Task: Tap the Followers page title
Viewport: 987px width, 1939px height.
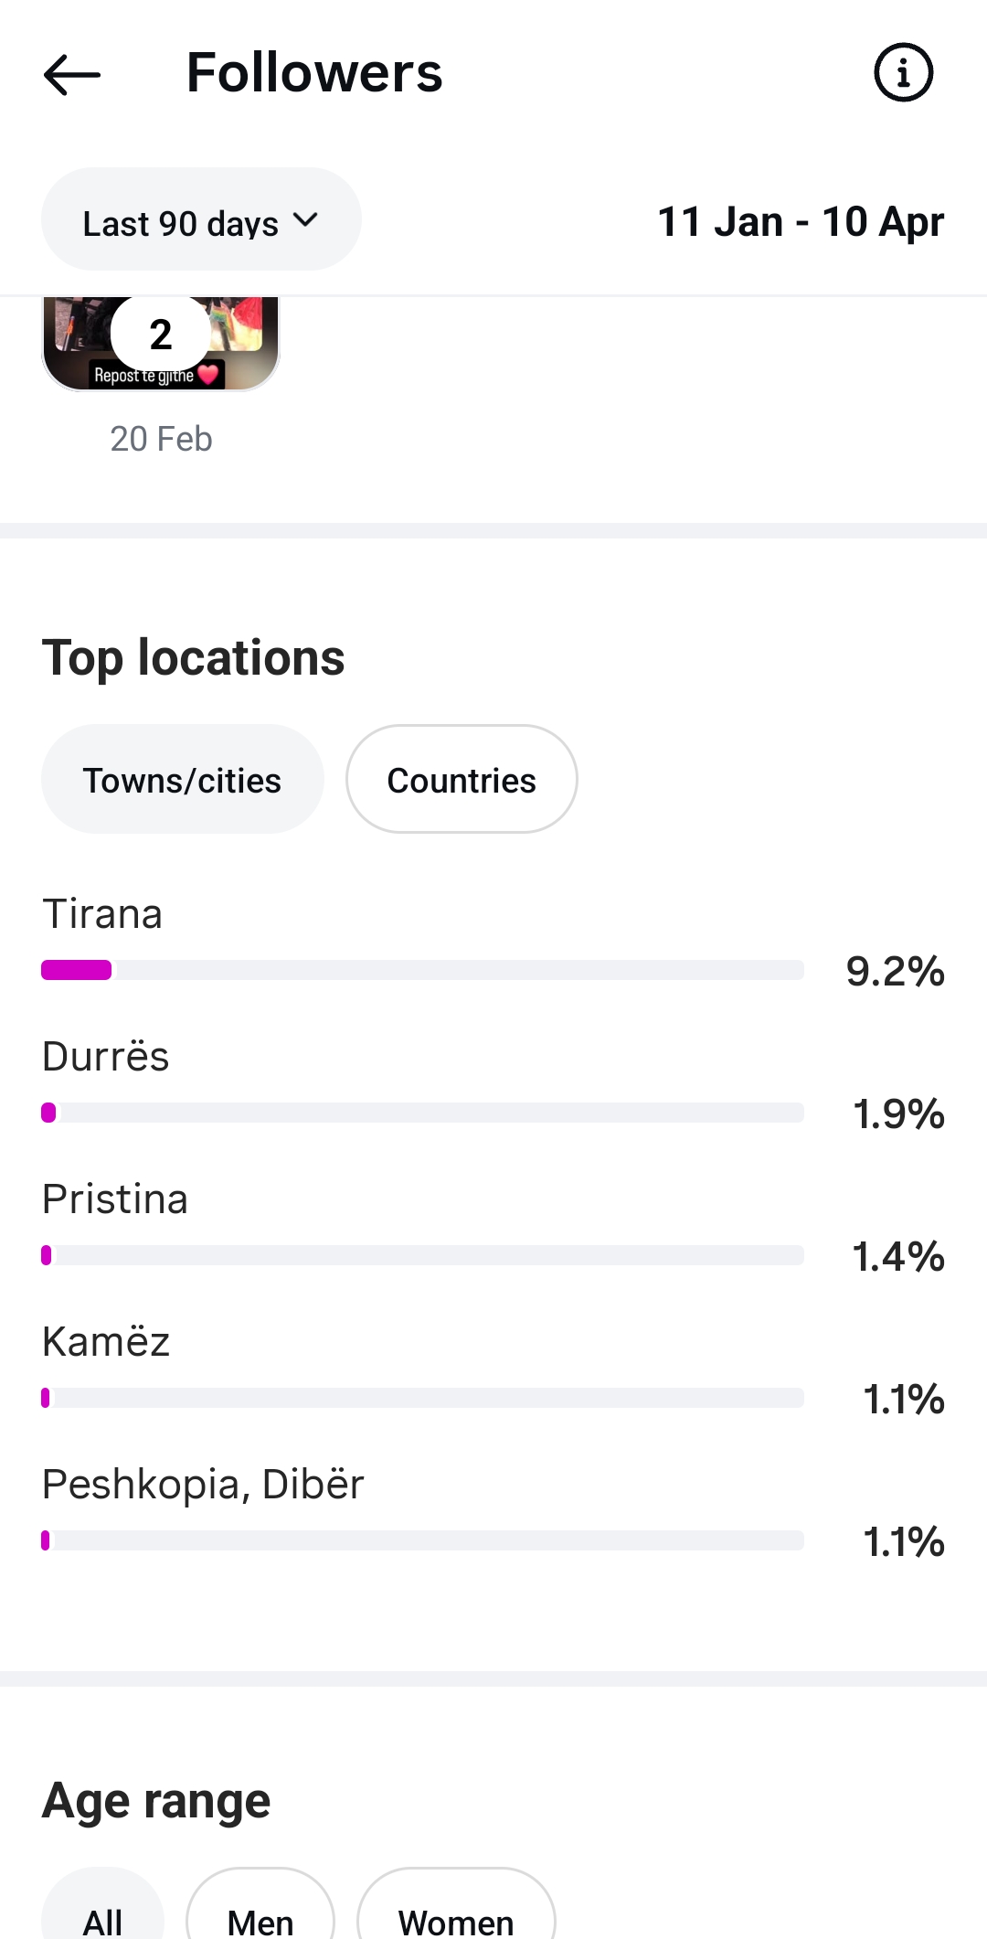Action: click(x=314, y=73)
